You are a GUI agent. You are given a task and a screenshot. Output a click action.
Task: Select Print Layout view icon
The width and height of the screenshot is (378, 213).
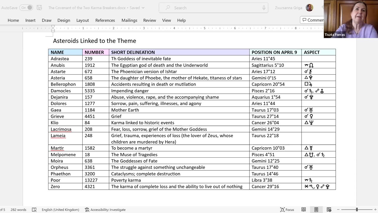tap(316, 210)
